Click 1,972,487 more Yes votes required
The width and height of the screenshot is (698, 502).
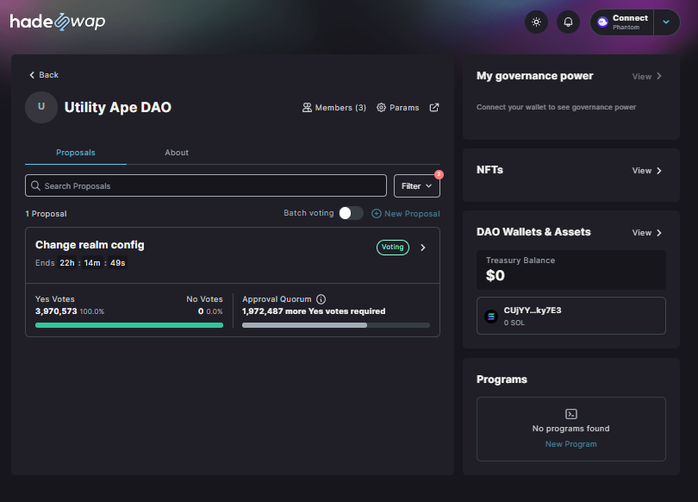pyautogui.click(x=314, y=311)
